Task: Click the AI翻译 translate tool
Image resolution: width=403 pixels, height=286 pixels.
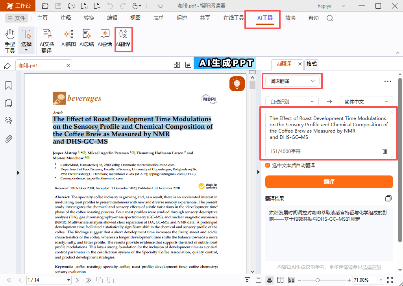Action: click(x=123, y=38)
